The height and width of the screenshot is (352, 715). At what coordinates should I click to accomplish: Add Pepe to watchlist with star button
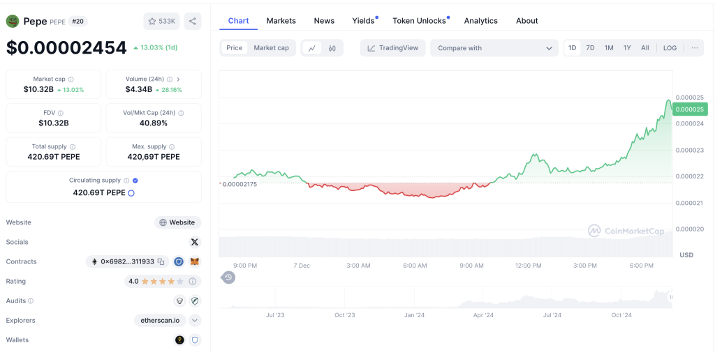click(162, 22)
